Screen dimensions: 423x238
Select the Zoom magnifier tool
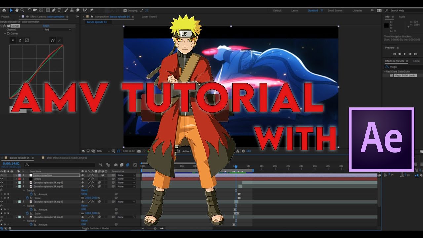pyautogui.click(x=22, y=10)
